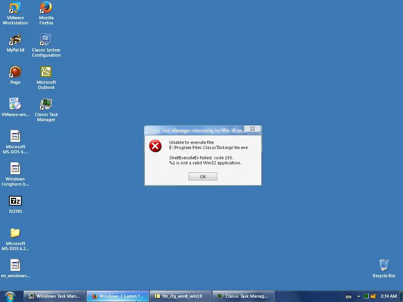Click the error dialog title bar
This screenshot has width=403, height=302.
click(194, 131)
